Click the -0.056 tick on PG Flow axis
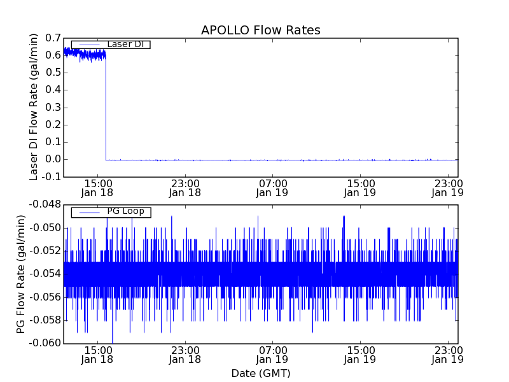 tap(45, 297)
